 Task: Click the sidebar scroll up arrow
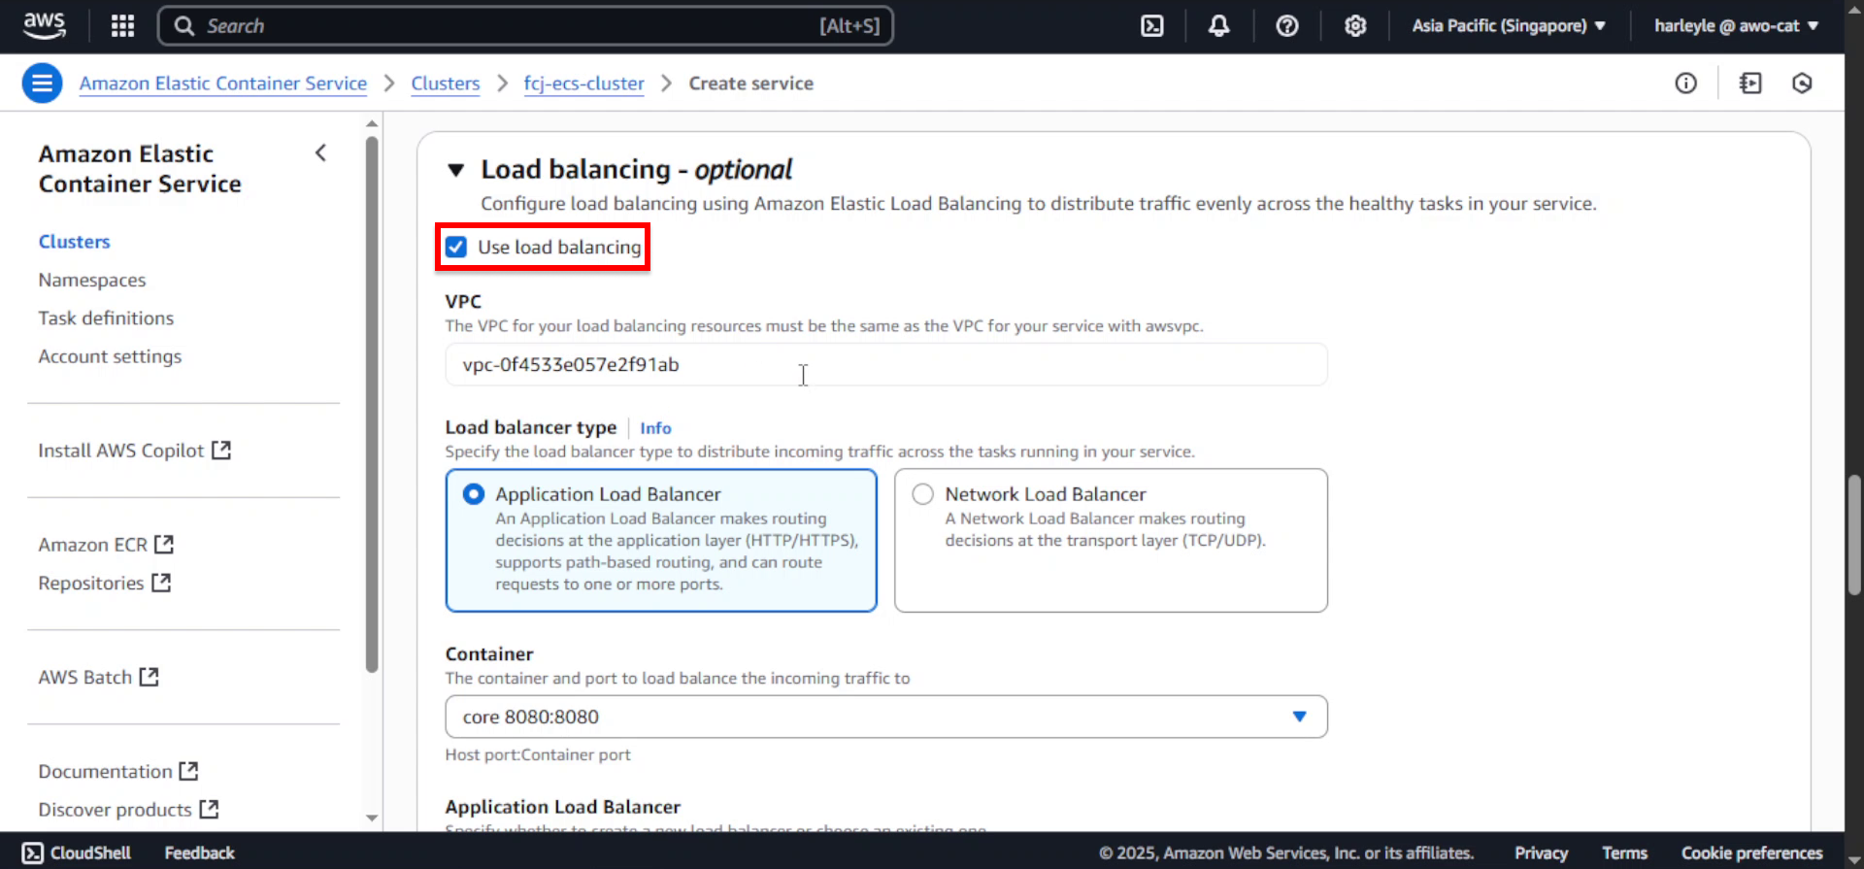pyautogui.click(x=372, y=124)
